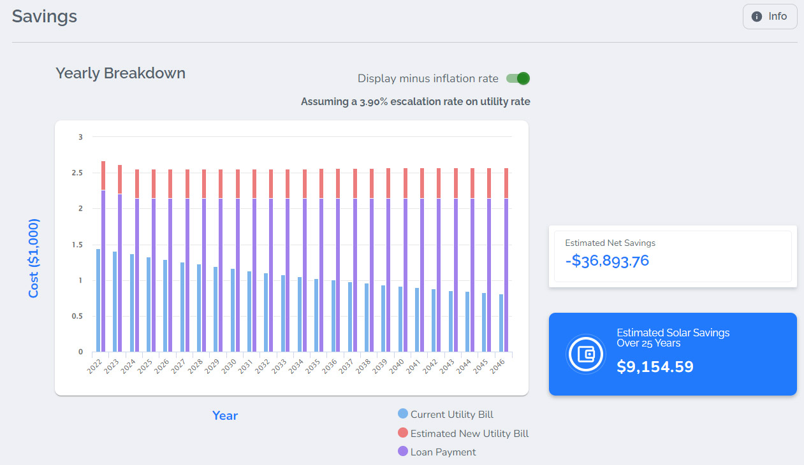Click the Info button

point(770,17)
